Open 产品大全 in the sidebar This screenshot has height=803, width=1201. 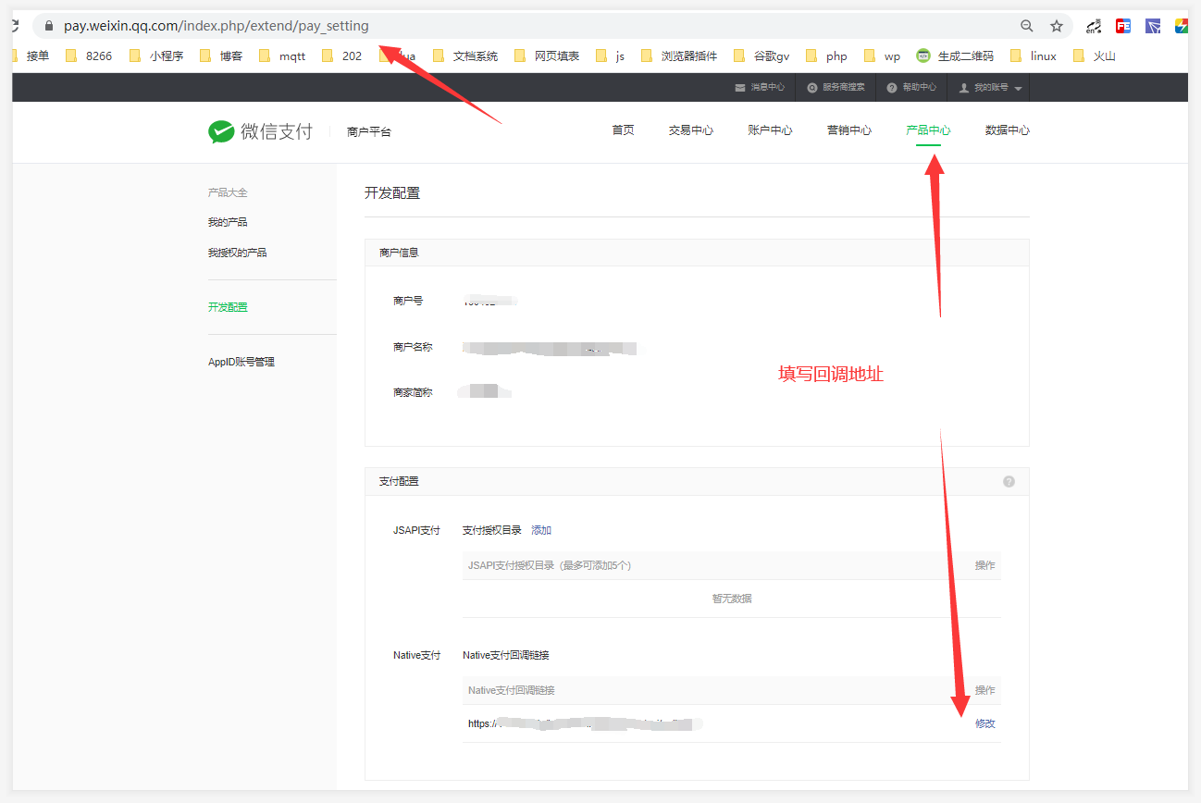[228, 192]
